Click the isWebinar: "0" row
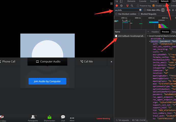Image resolution: width=176 pixels, height=122 pixels. coord(160,71)
